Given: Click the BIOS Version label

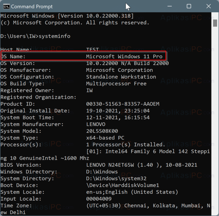Looking at the screenshot, I should tap(21, 165).
